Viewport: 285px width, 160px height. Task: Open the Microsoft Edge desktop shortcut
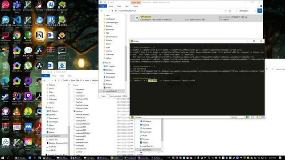[x=5, y=83]
